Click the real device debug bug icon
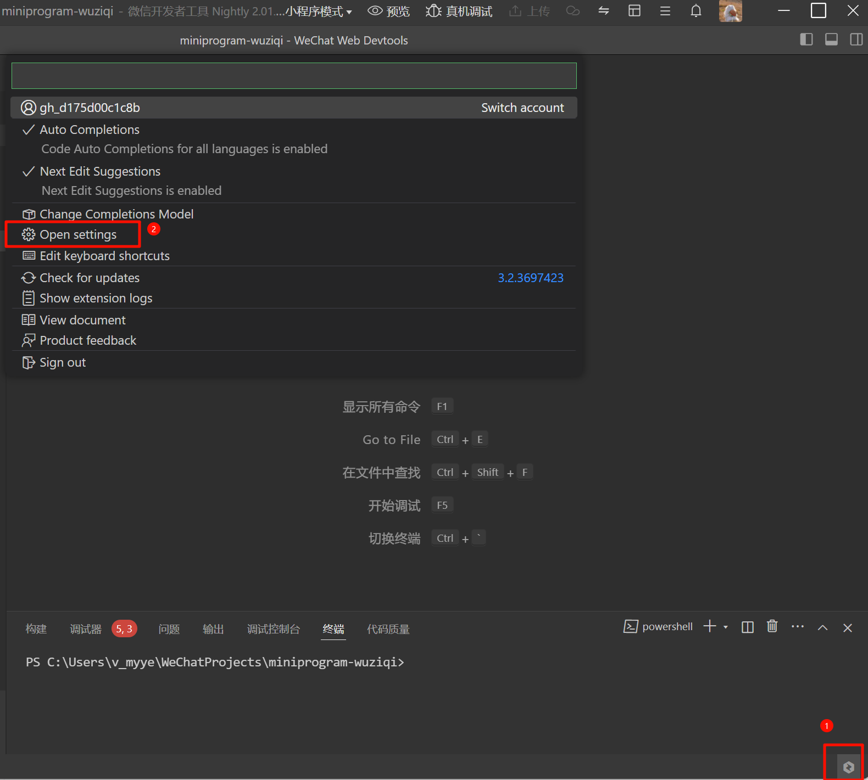The width and height of the screenshot is (868, 780). pyautogui.click(x=433, y=11)
